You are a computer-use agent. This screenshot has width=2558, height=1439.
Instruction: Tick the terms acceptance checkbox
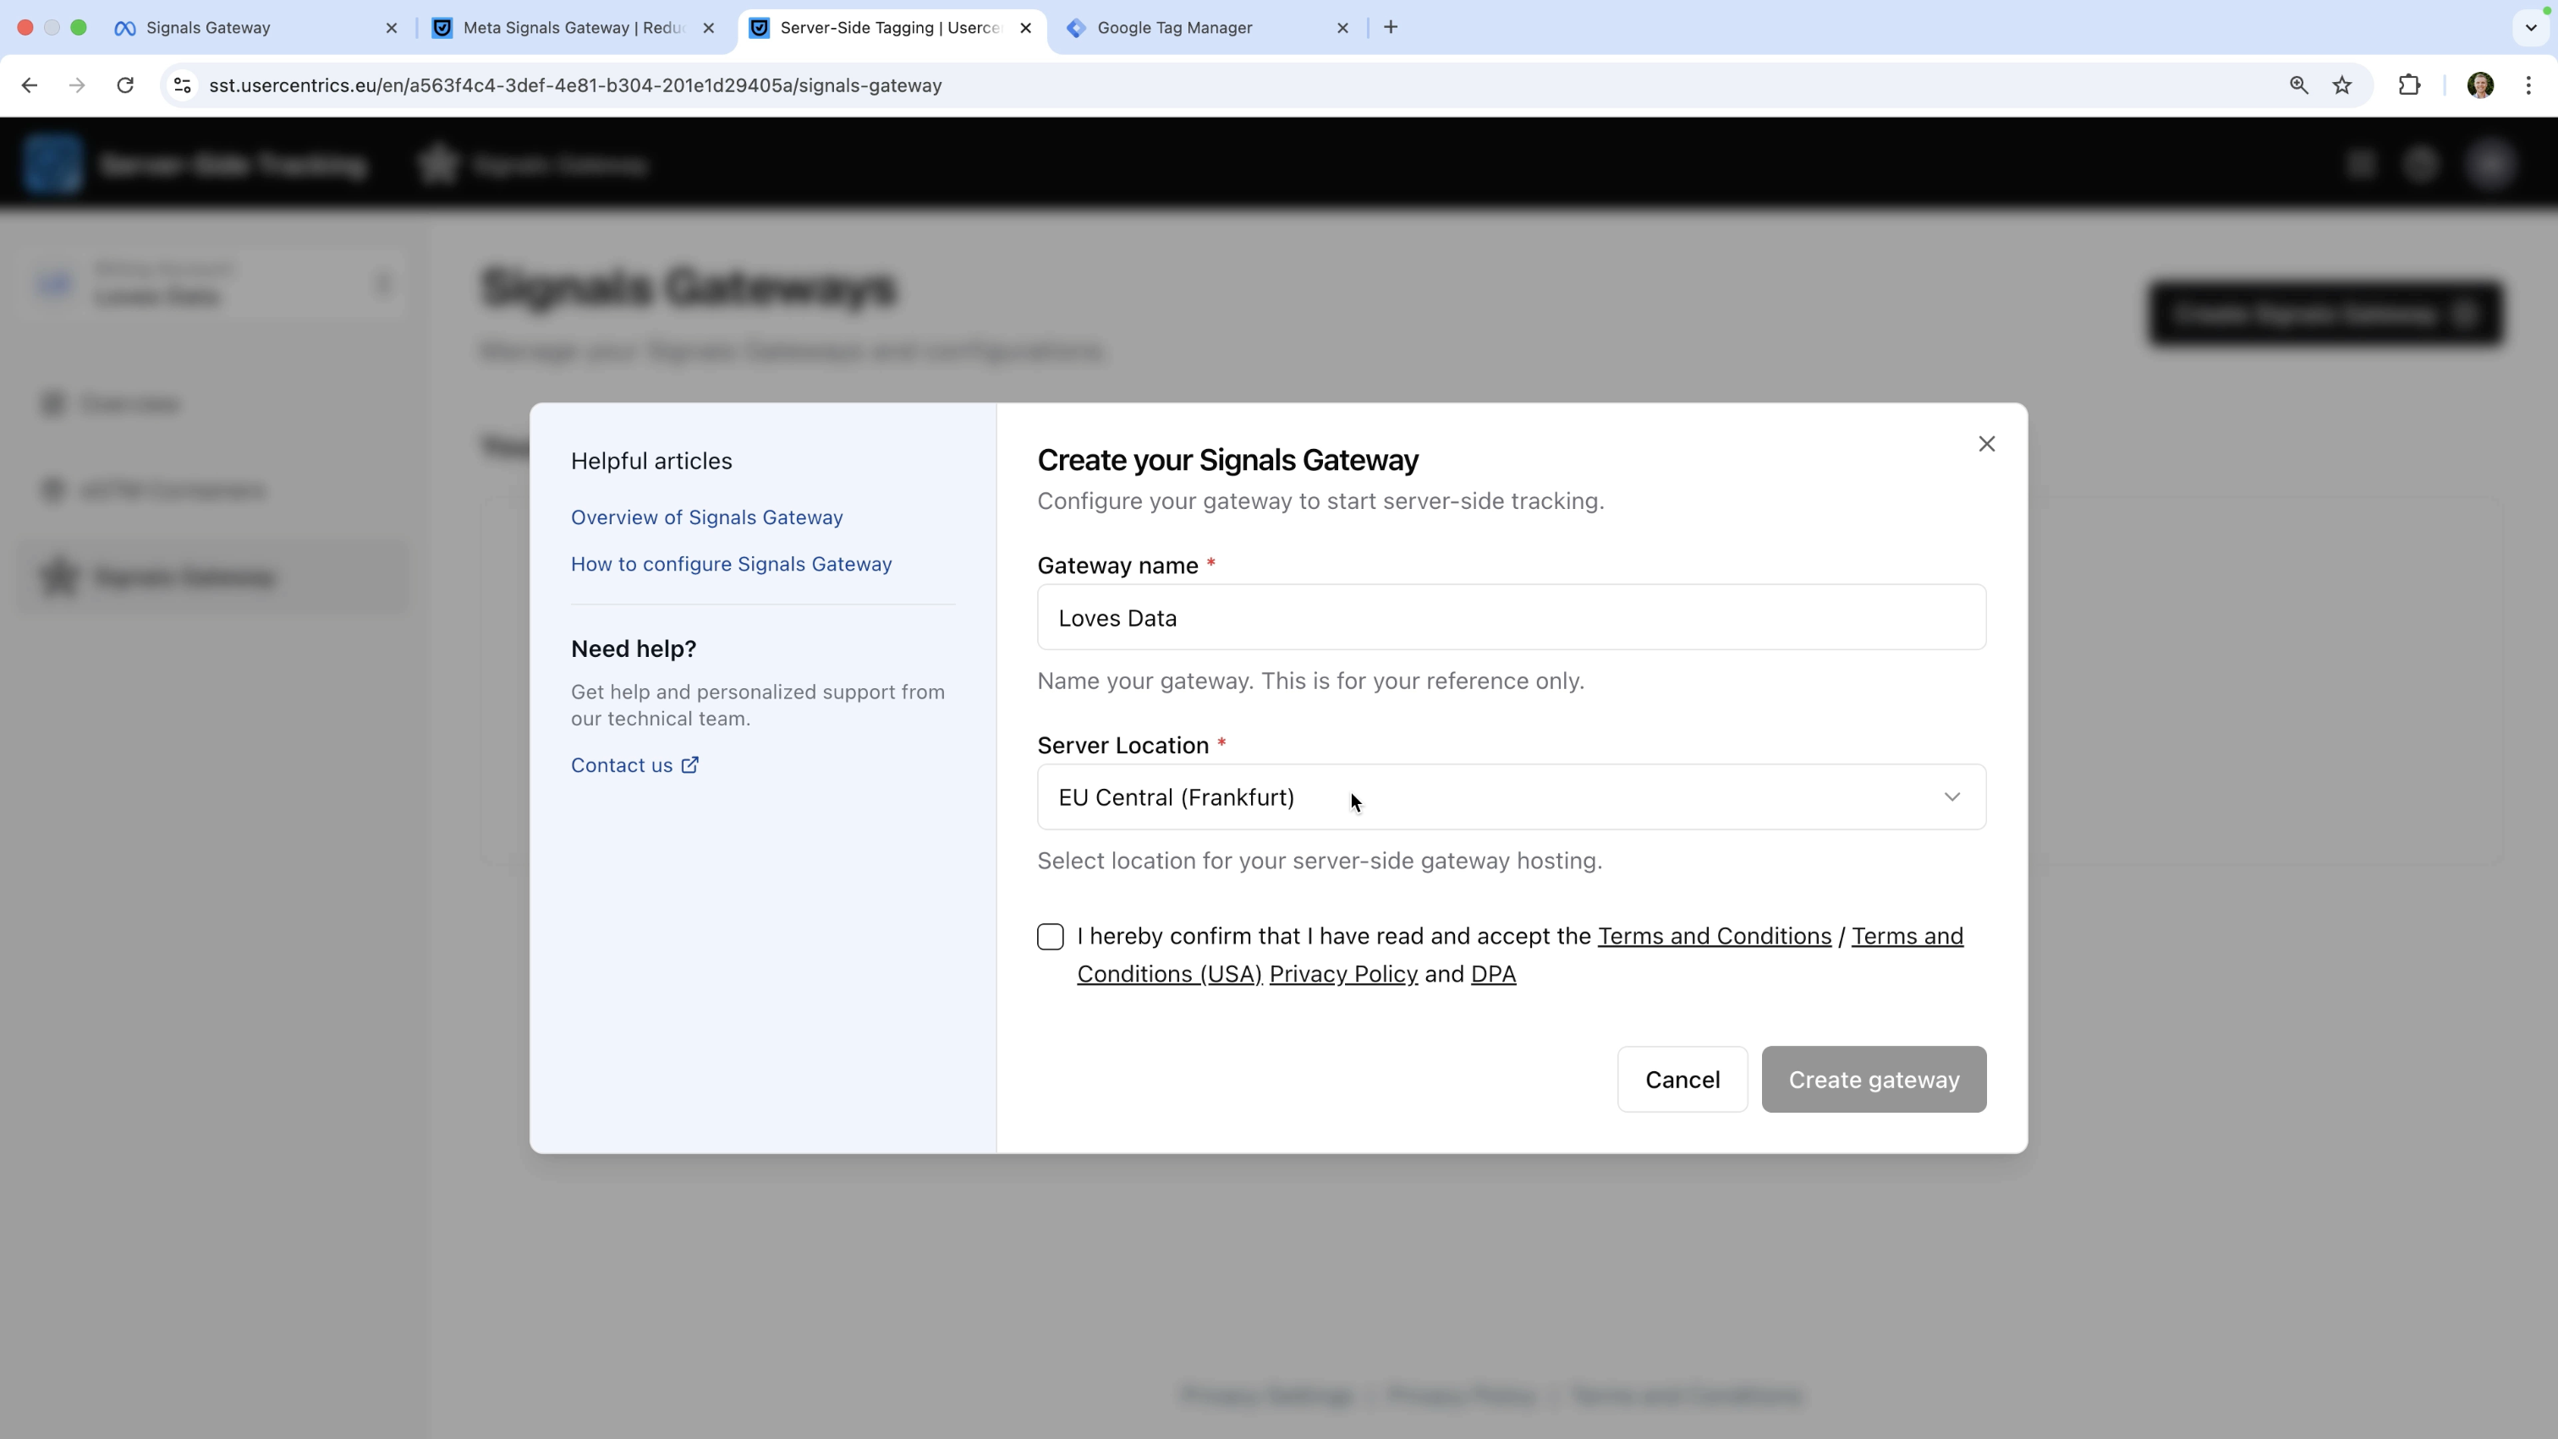click(x=1050, y=937)
